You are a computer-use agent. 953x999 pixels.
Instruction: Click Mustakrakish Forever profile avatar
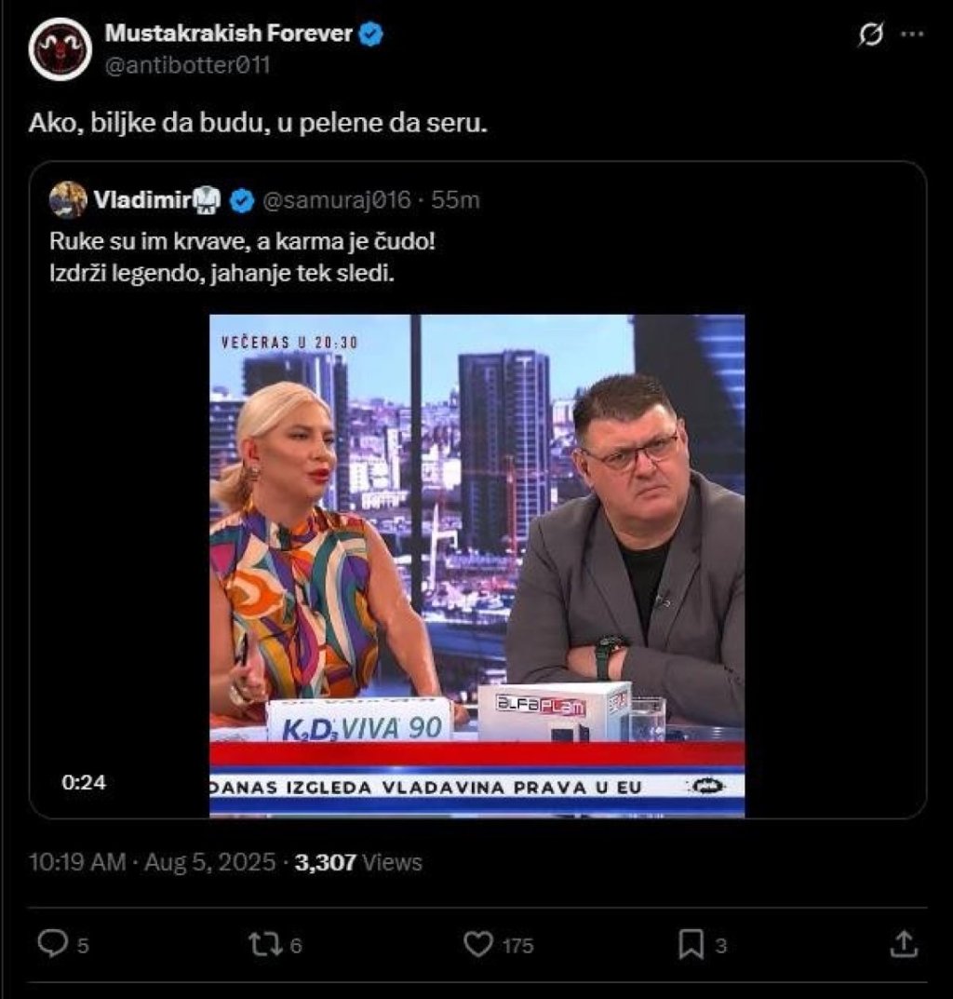[x=60, y=48]
